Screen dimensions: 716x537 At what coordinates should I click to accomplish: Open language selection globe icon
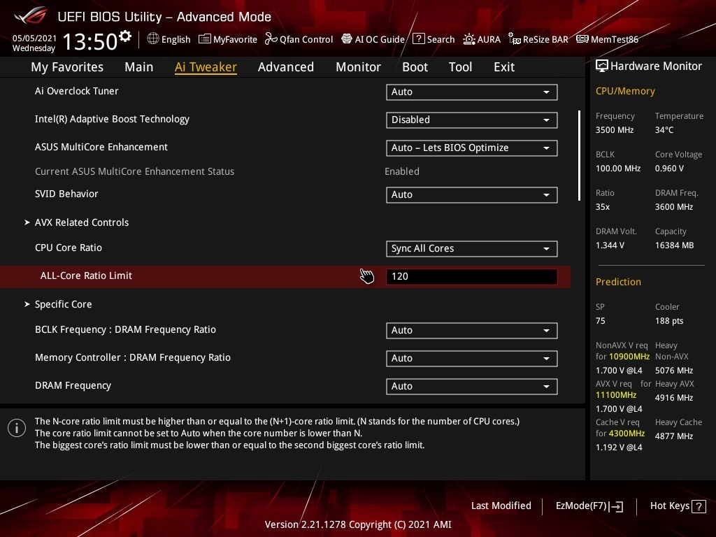[x=153, y=39]
